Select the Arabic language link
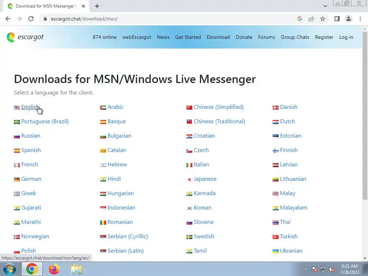 pos(115,107)
